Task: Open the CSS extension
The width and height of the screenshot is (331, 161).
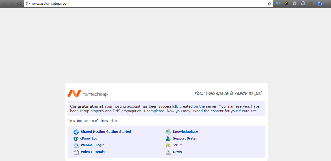Action: 311,3
